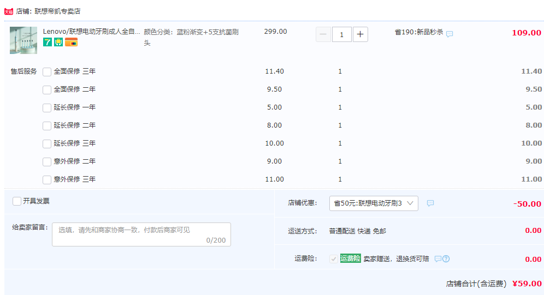Tick the 延长保修 二年 checkbox

[x=47, y=125]
